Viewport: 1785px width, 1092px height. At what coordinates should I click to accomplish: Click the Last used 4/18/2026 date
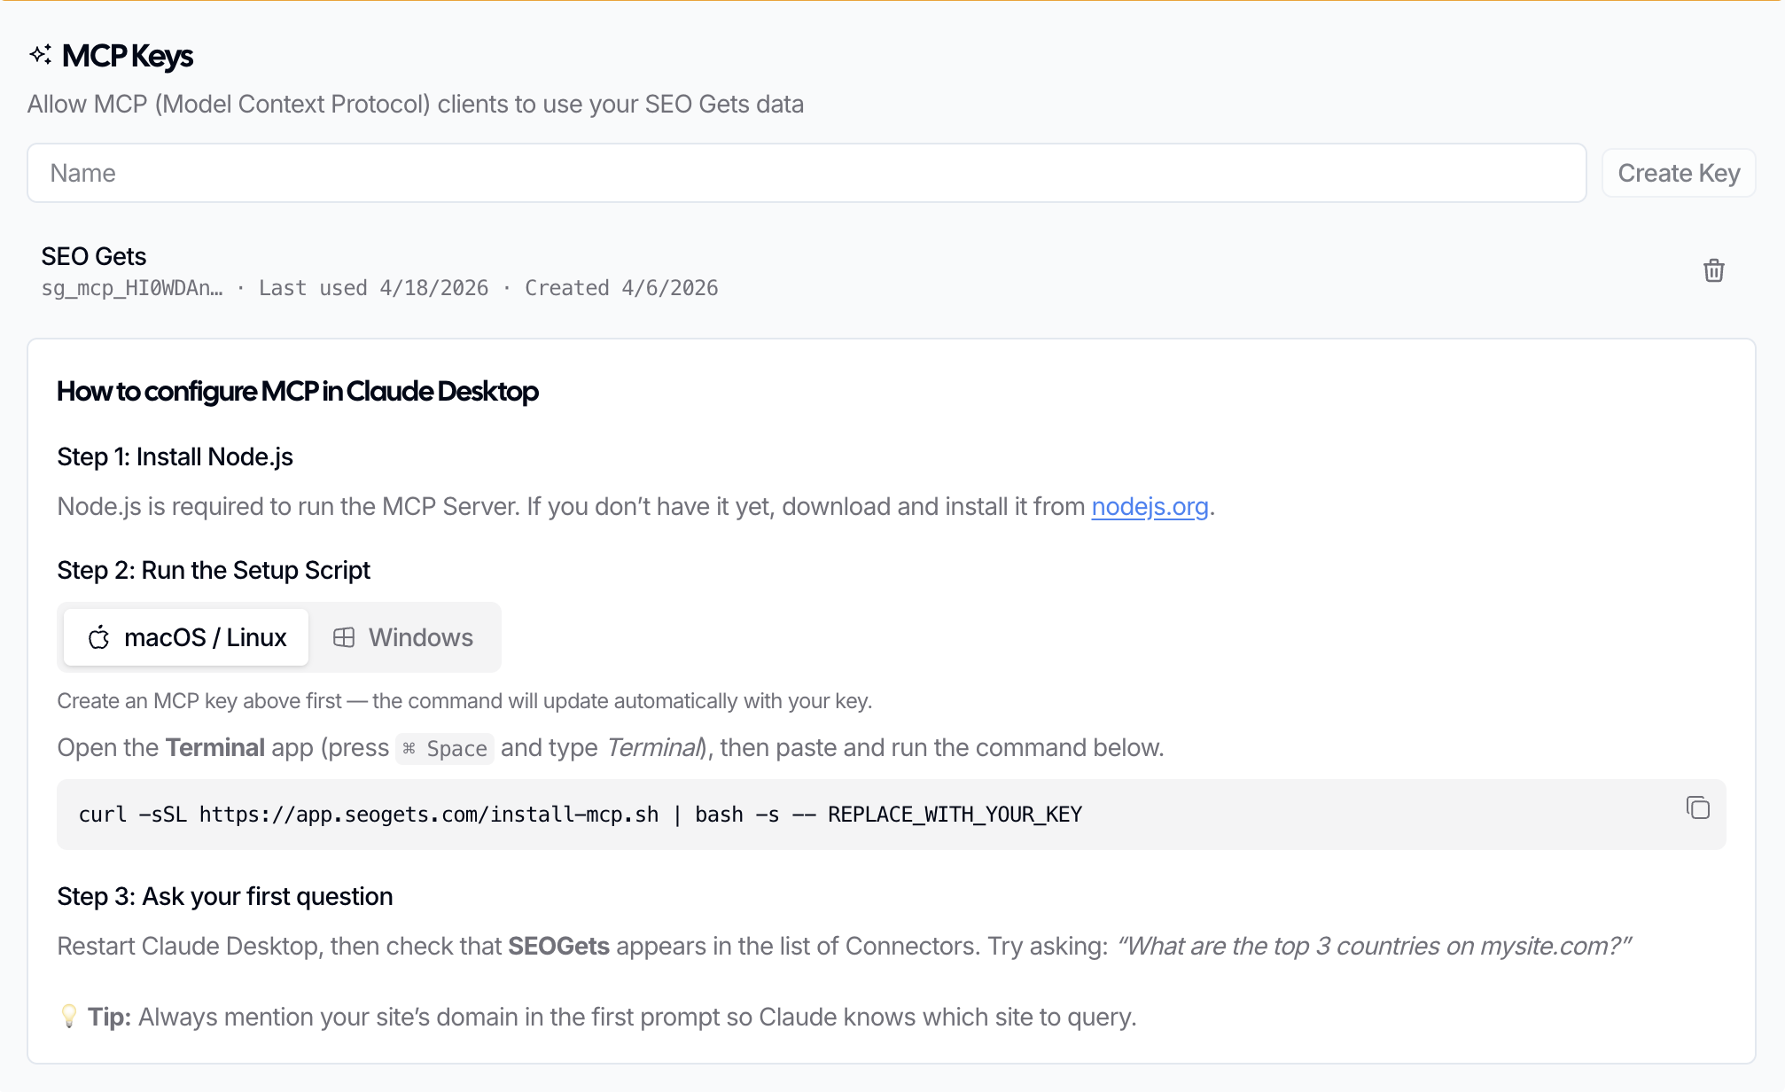[x=373, y=288]
